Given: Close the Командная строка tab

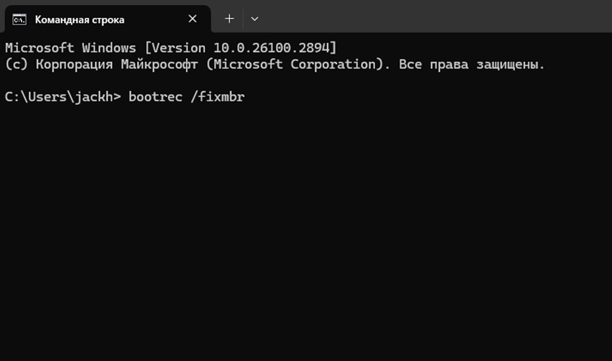Looking at the screenshot, I should (x=193, y=19).
